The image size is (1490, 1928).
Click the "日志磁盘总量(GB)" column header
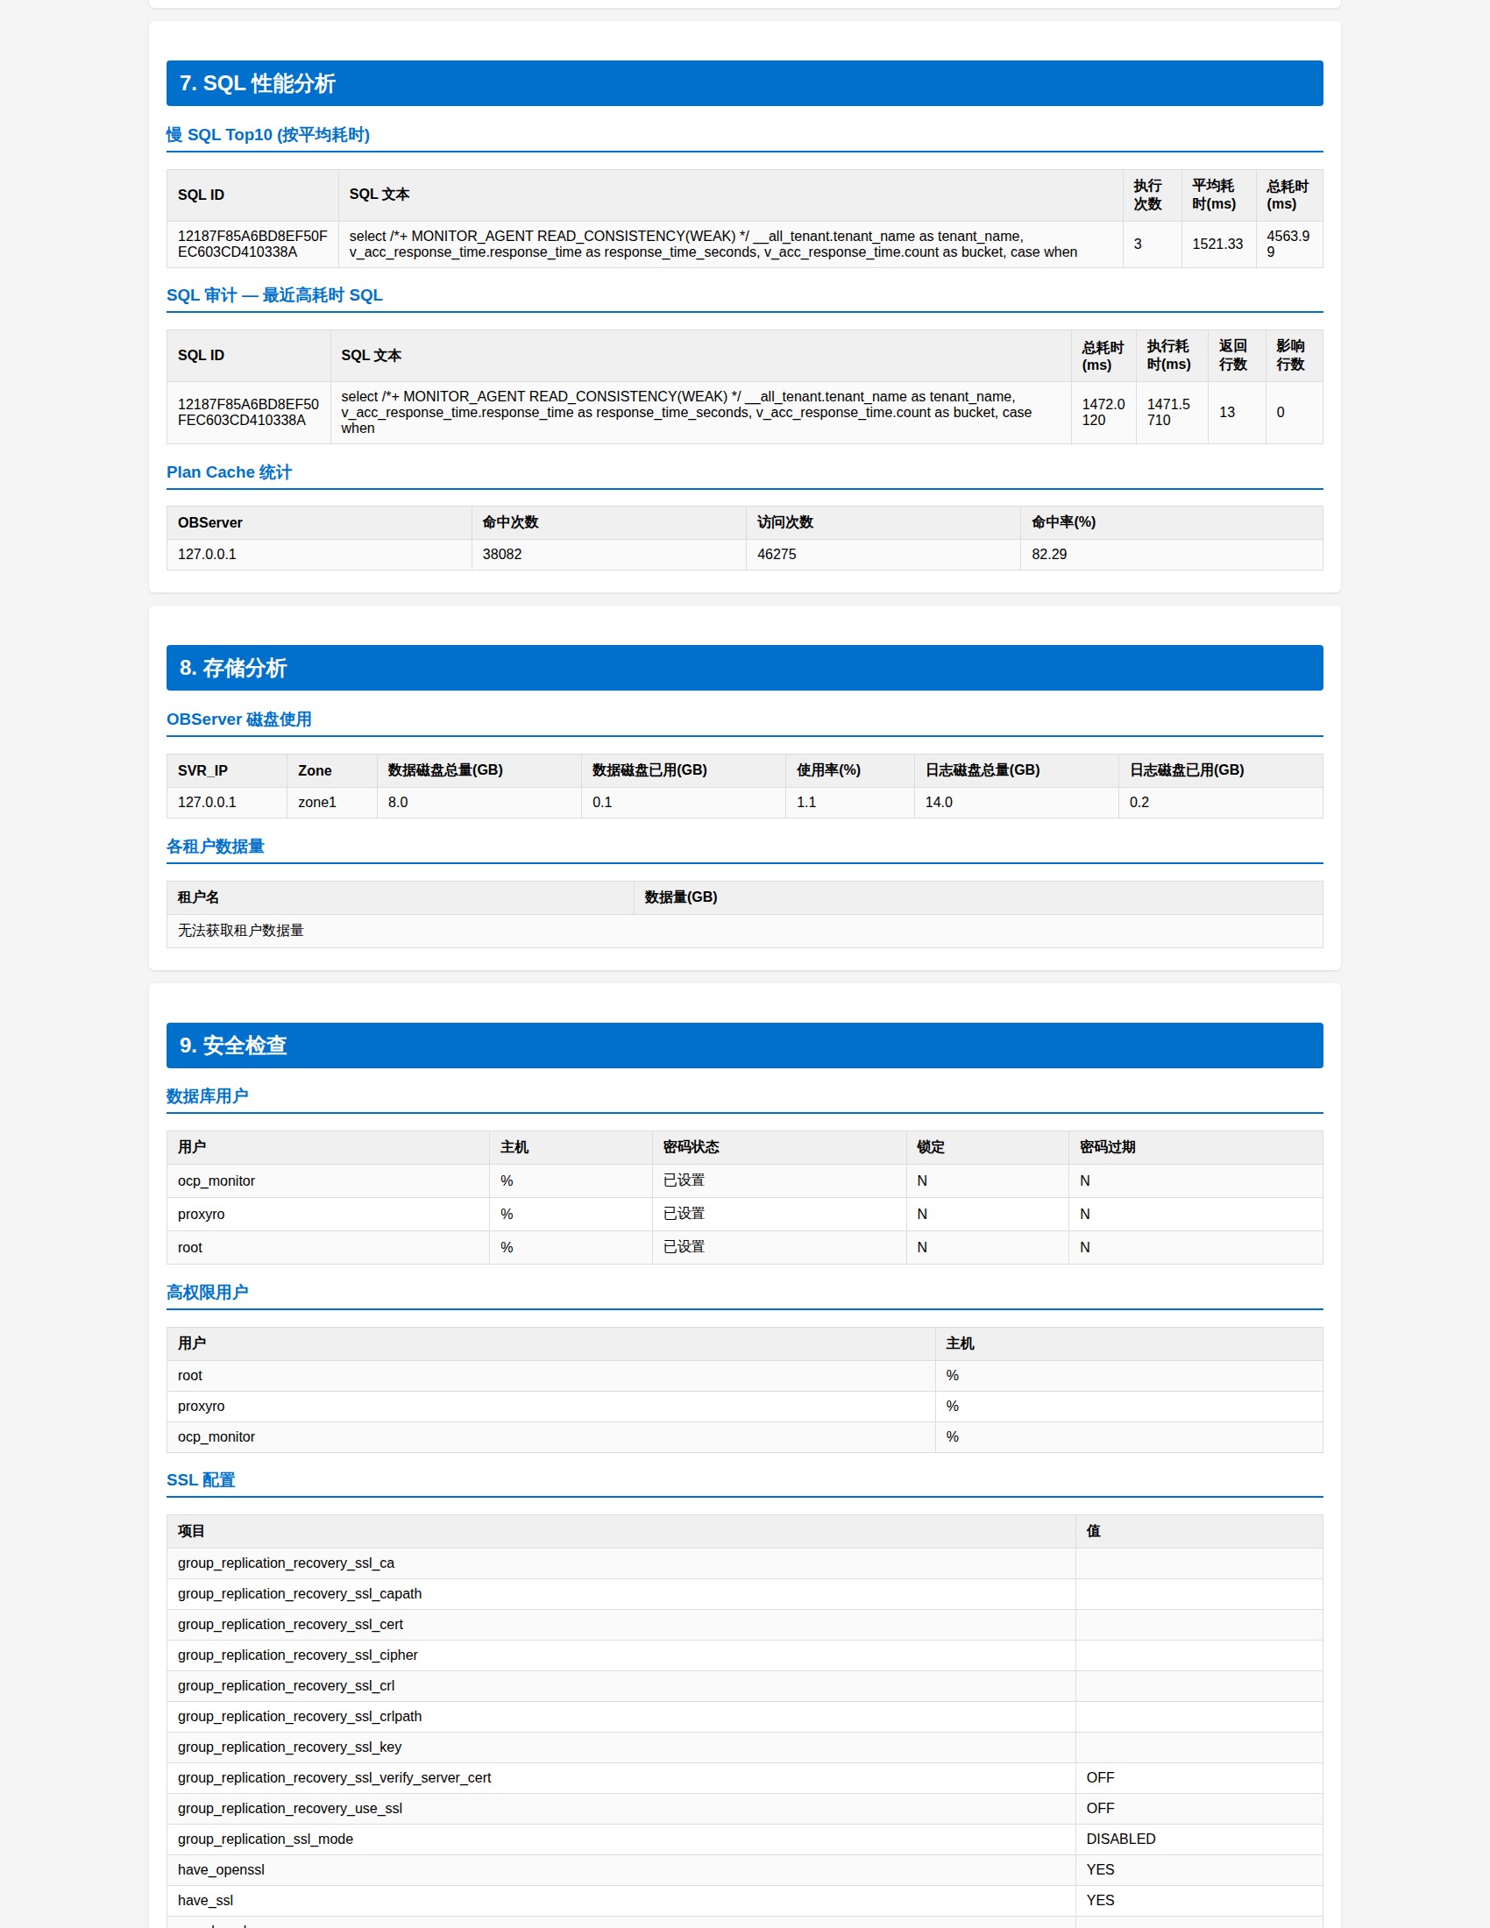pos(1016,770)
